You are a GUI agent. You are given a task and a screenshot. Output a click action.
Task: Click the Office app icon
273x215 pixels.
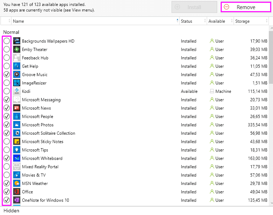tap(17, 192)
